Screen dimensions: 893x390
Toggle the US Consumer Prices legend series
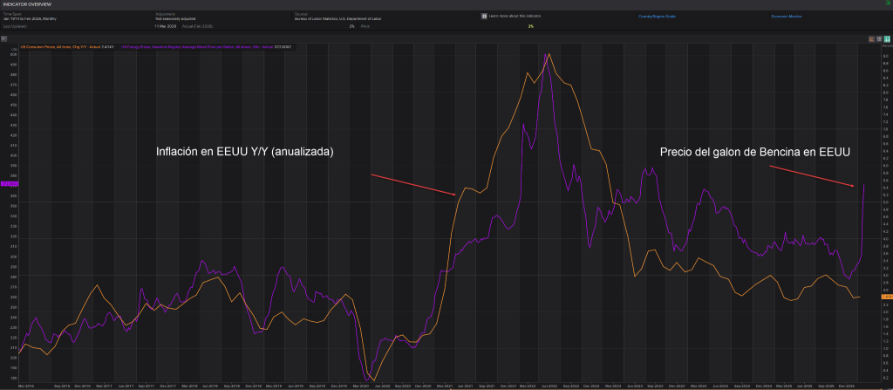click(x=60, y=47)
